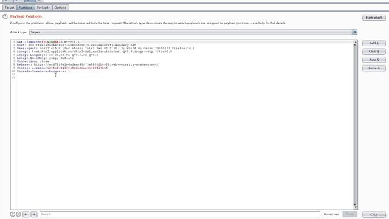
Task: Switch to the Positions tab
Action: tap(26, 7)
